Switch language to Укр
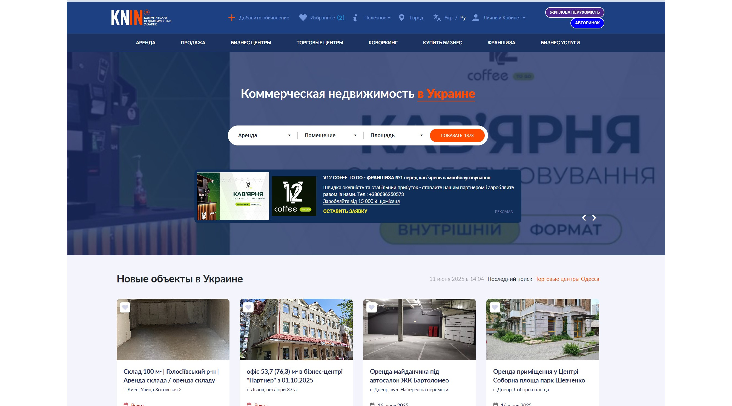Image resolution: width=732 pixels, height=406 pixels. 448,17
